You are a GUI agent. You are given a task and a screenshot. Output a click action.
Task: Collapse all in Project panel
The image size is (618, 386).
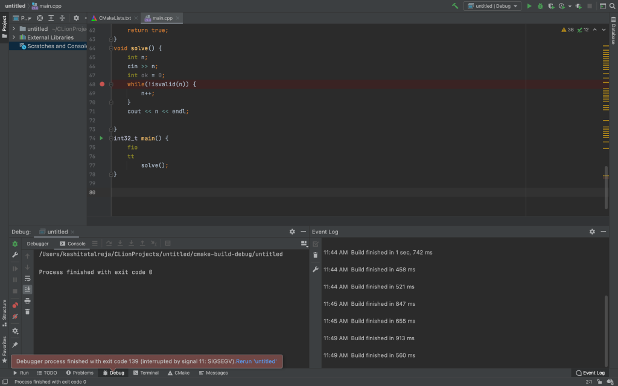[62, 18]
